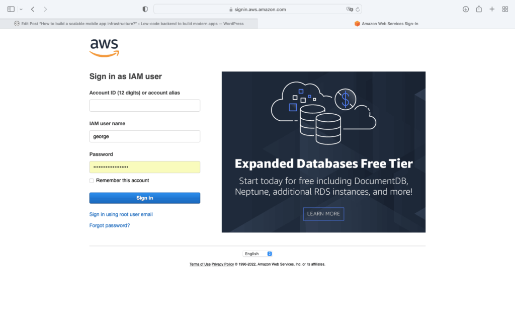The width and height of the screenshot is (515, 322).
Task: Click the database cloud illustration in banner
Action: tap(323, 113)
